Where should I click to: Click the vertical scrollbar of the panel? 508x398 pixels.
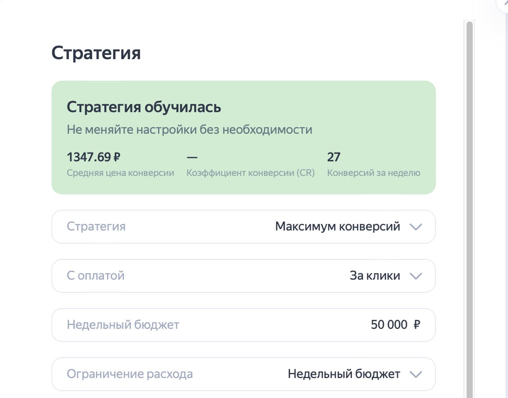coord(470,199)
